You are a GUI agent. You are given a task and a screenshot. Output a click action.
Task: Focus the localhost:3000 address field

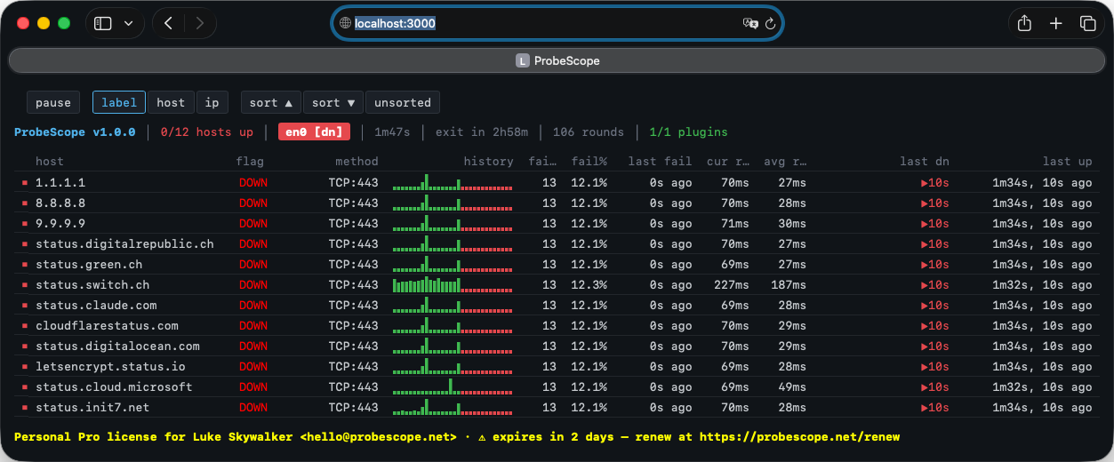click(x=557, y=24)
